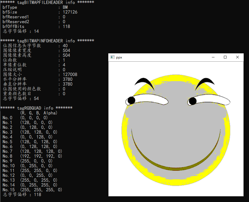Select the No.15 white palette entry
This screenshot has height=202, width=249.
[x=32, y=190]
